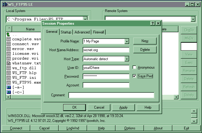Click the parent directory up-arrow icon
This screenshot has height=133, width=202.
tap(8, 35)
